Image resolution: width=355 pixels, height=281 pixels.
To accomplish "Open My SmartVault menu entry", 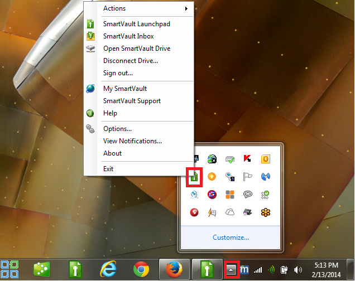I will click(x=138, y=89).
